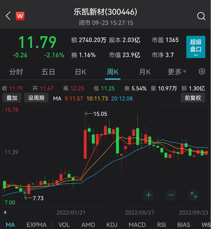The height and width of the screenshot is (229, 211).
Task: Tap the 叠加 overlay button
Action: pyautogui.click(x=12, y=98)
